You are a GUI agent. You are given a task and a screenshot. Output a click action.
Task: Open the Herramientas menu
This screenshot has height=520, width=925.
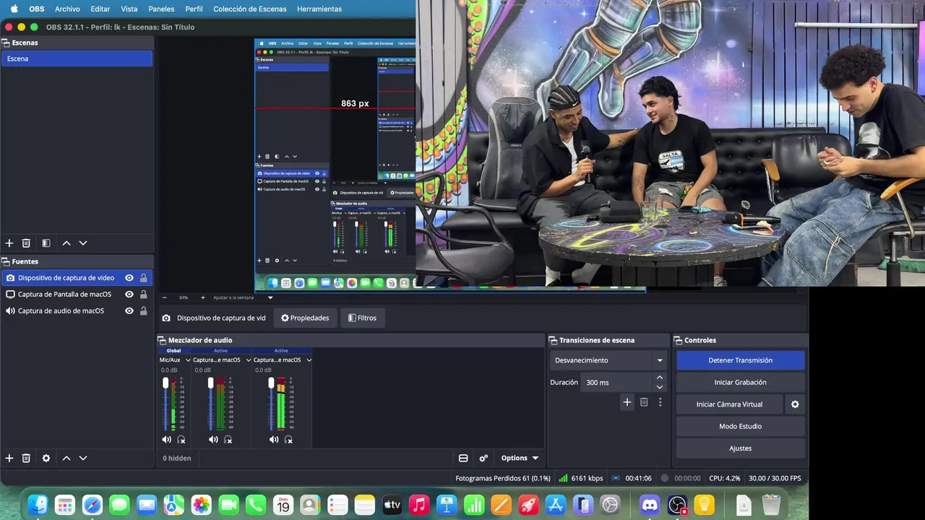point(319,9)
